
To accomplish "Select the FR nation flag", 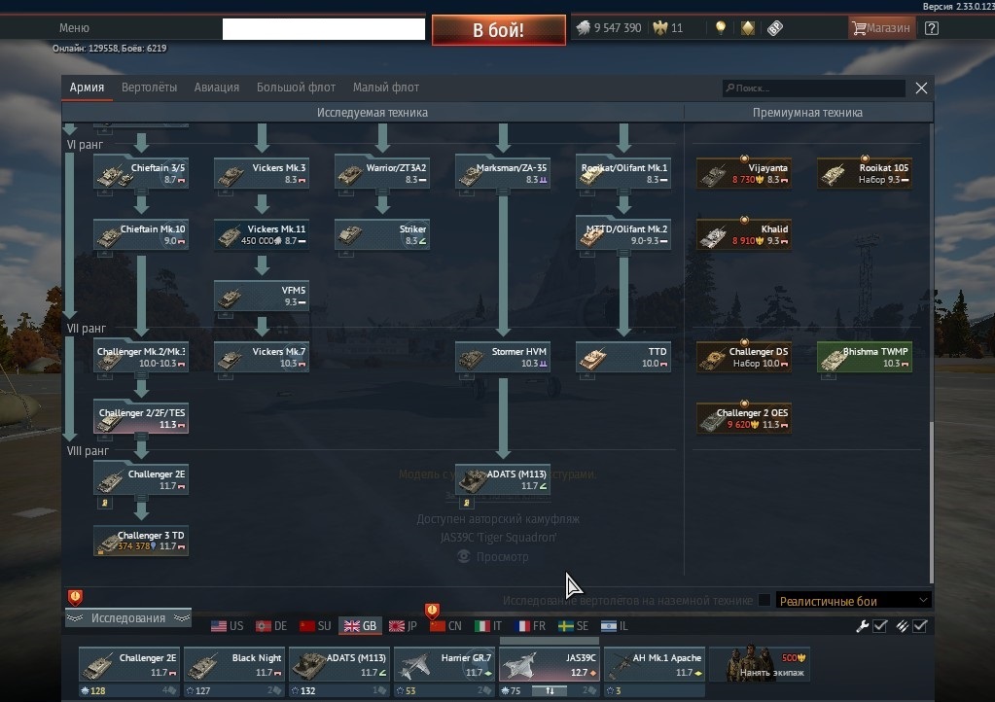I will pyautogui.click(x=531, y=626).
